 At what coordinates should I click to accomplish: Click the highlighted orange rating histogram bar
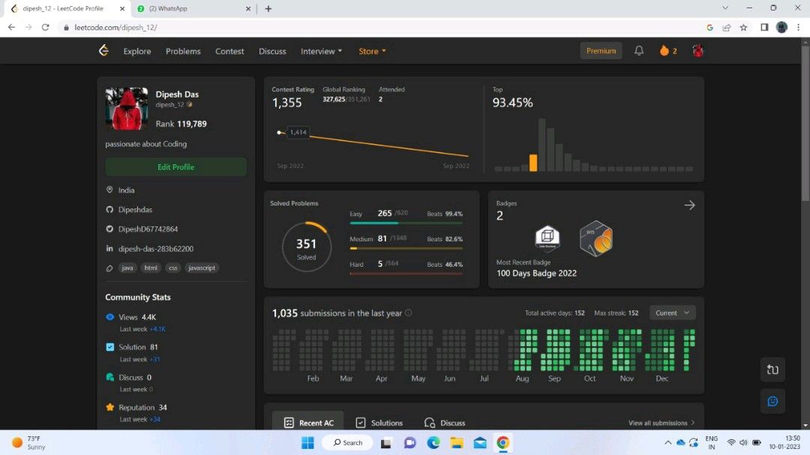(x=533, y=163)
